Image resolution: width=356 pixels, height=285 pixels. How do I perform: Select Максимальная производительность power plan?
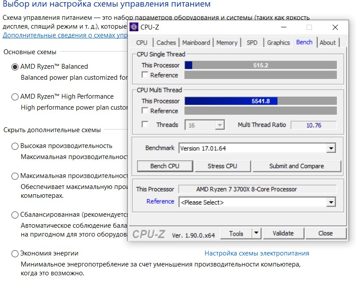pos(15,176)
